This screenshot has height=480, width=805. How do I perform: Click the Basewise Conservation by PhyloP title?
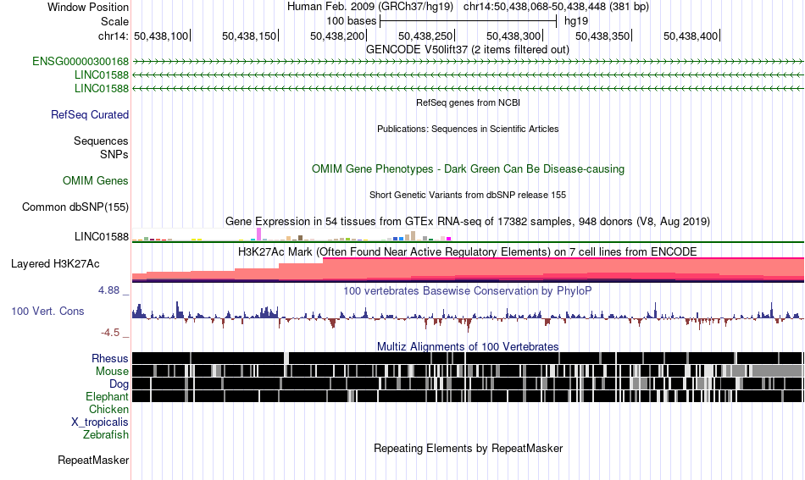[x=468, y=290]
